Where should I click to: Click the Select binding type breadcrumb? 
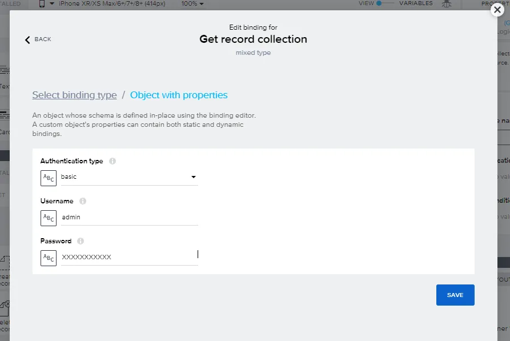[x=74, y=95]
